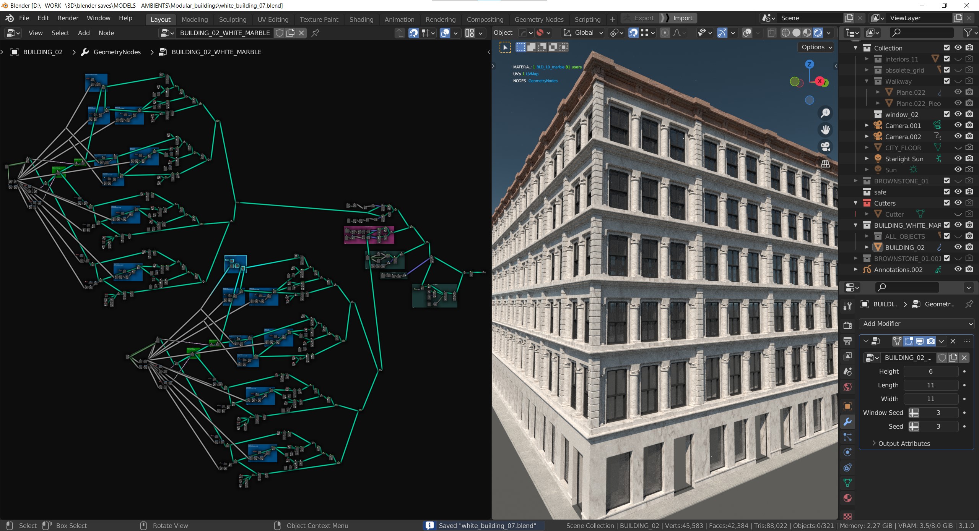This screenshot has height=531, width=979.
Task: Toggle modifier edit mode display icon
Action: [909, 341]
